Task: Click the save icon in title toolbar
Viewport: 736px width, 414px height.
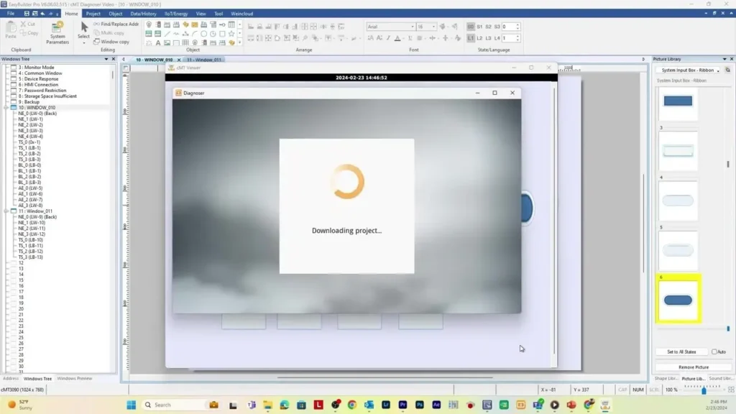Action: 27,13
